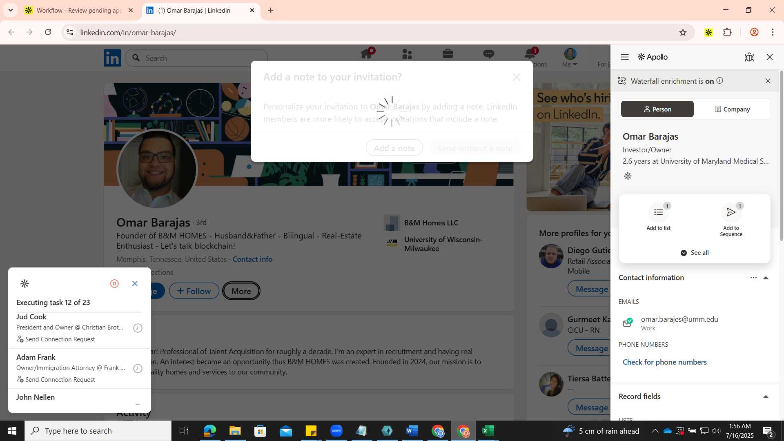The height and width of the screenshot is (441, 784).
Task: Open Apollo hamburger menu
Action: click(x=625, y=57)
